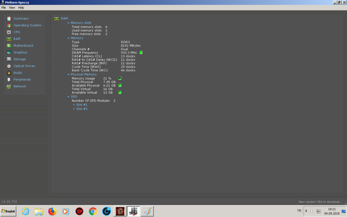
Task: Switch to the game window in taskbar
Action: click(120, 211)
